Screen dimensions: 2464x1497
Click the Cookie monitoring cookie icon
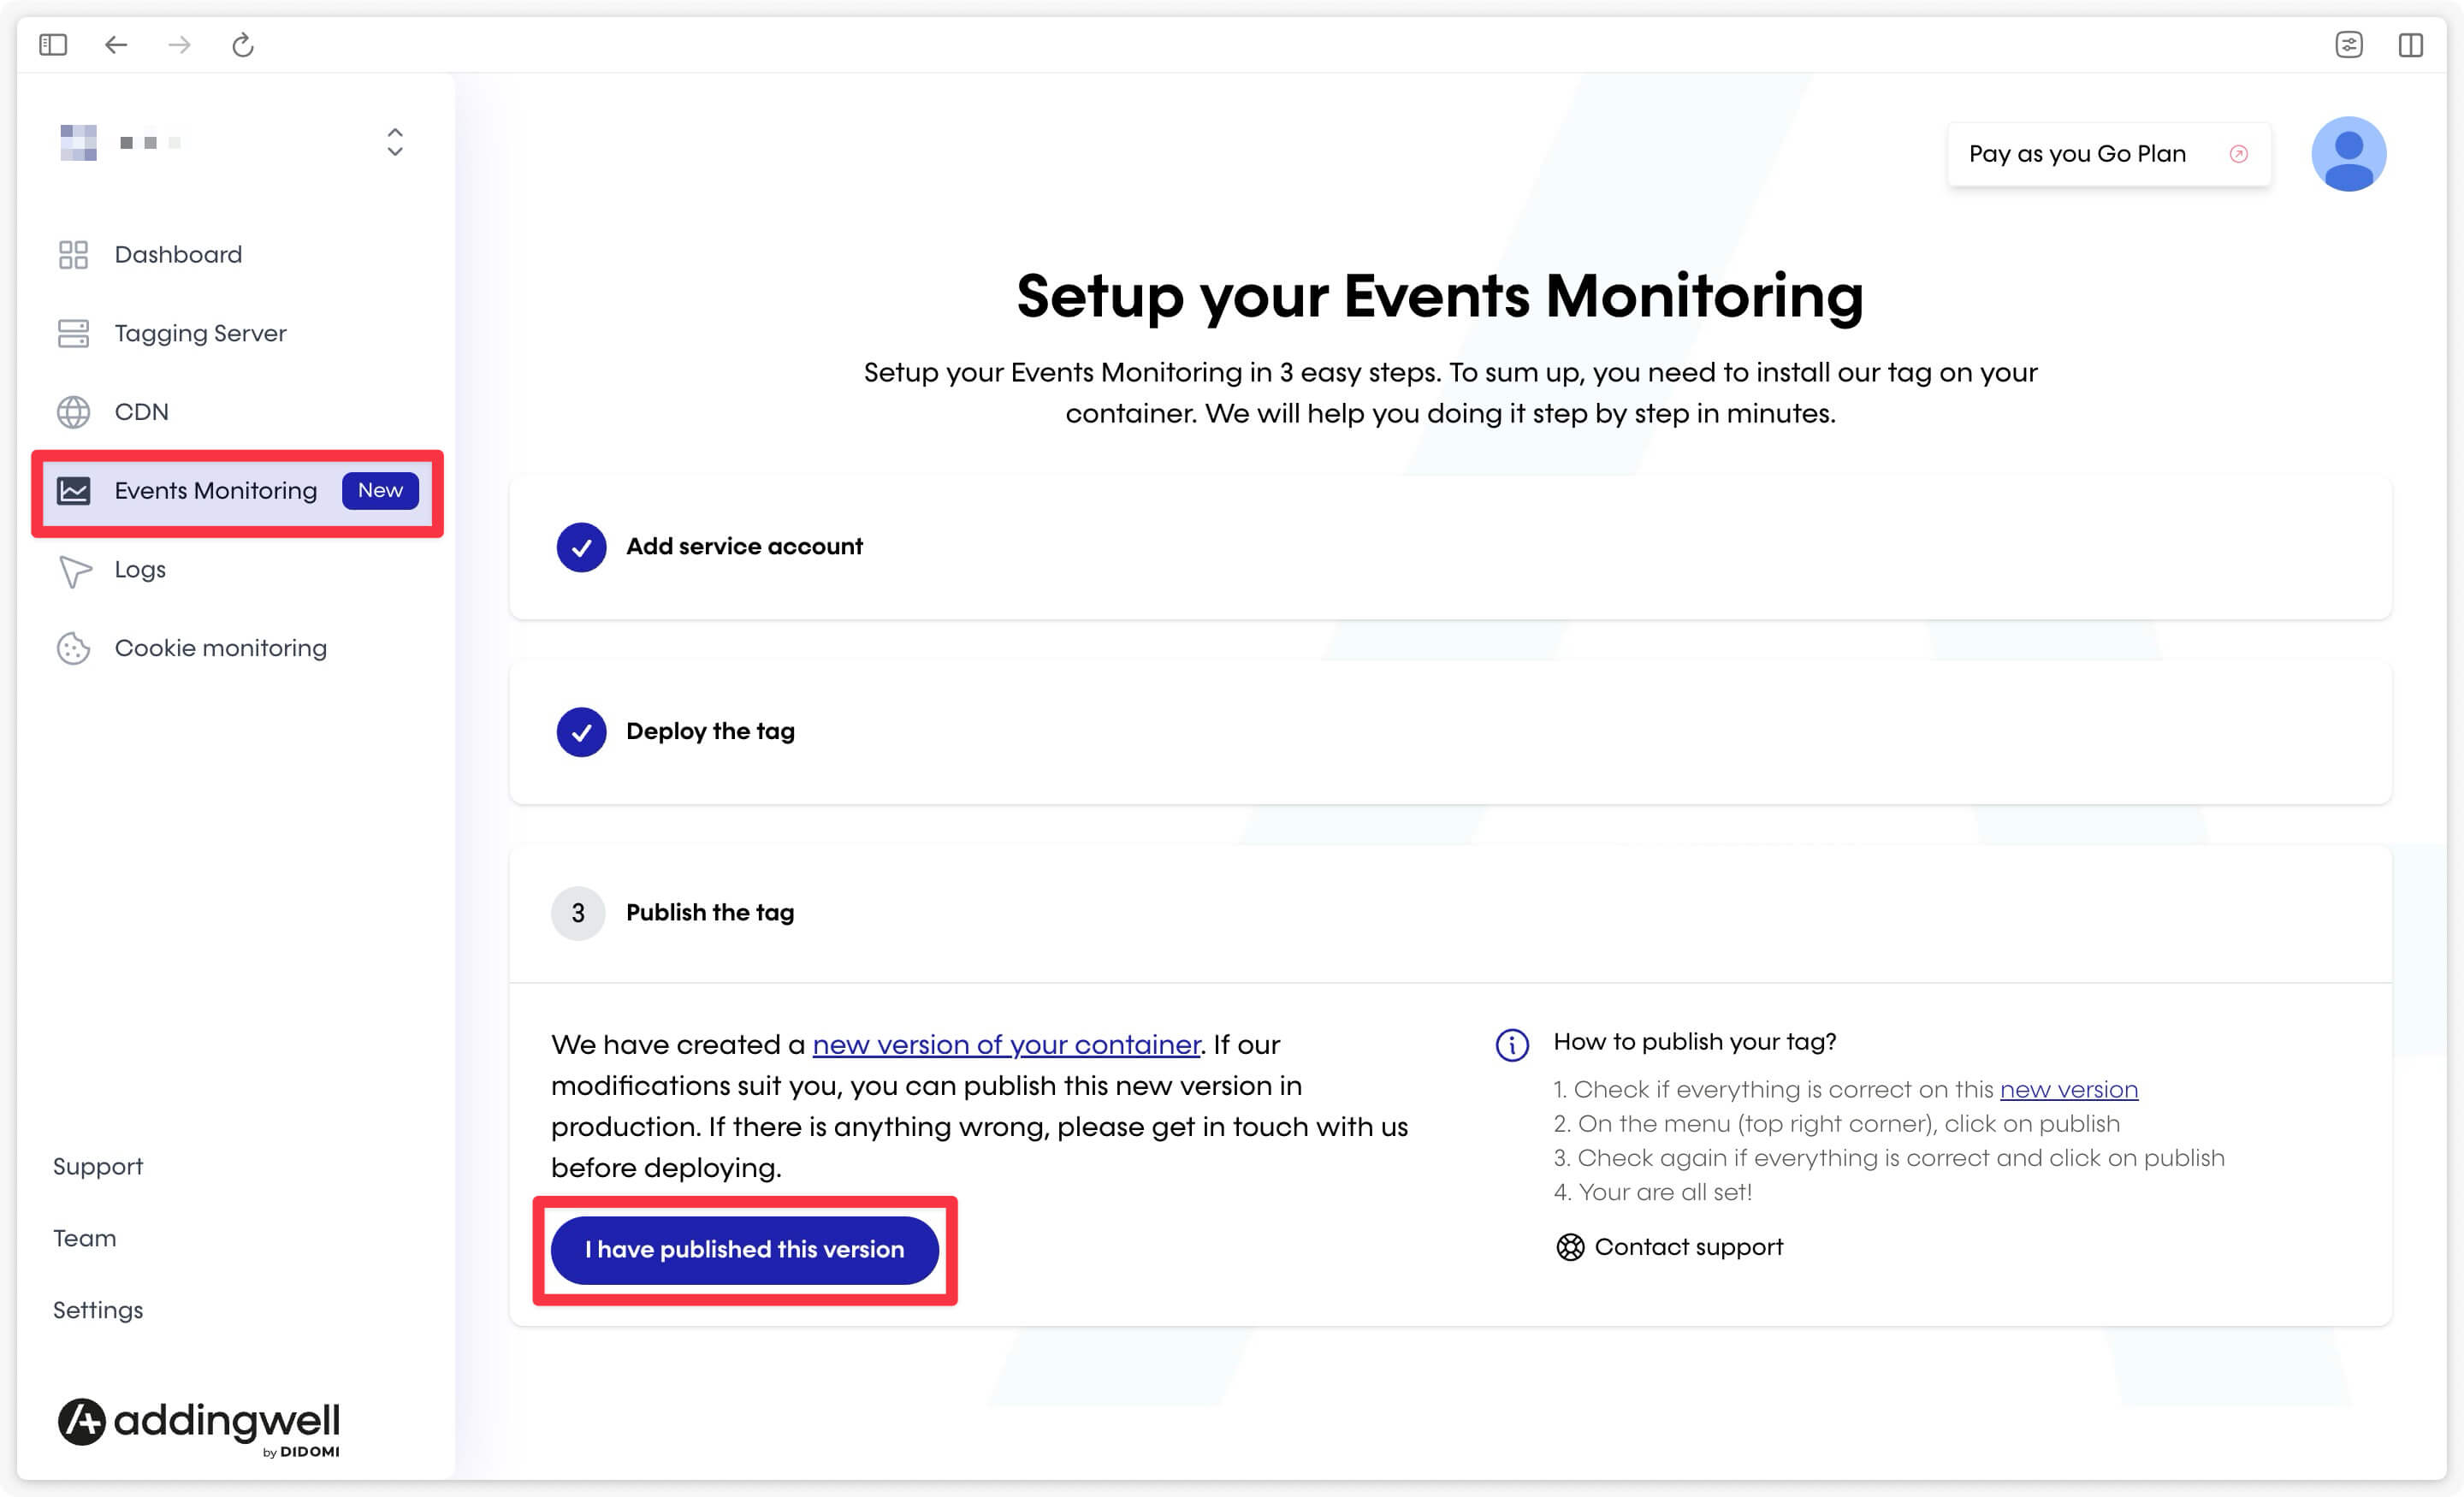[x=73, y=648]
